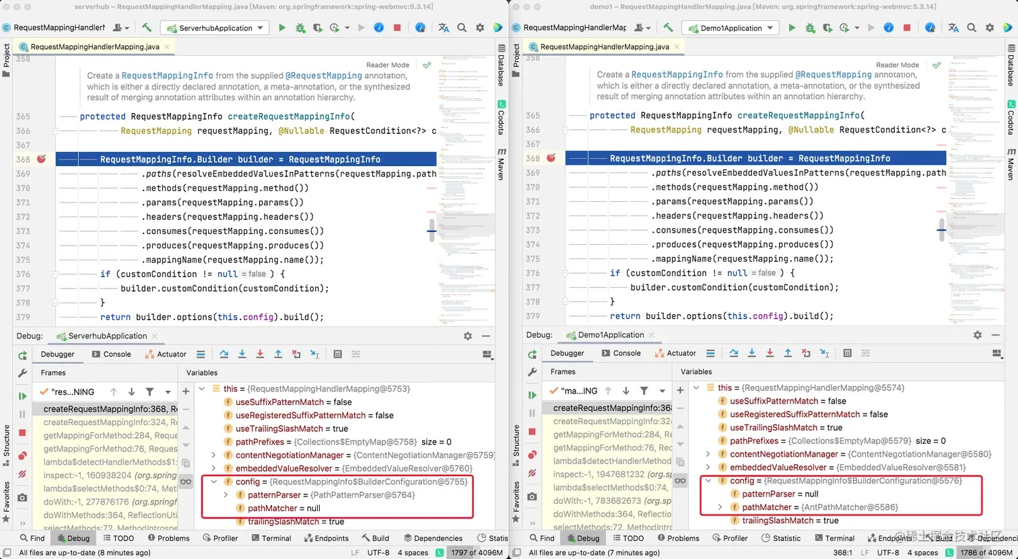Open Search Everywhere in the serverhub window

point(462,28)
